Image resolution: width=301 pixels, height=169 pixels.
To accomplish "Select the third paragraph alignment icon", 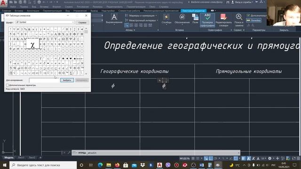I will [136, 25].
